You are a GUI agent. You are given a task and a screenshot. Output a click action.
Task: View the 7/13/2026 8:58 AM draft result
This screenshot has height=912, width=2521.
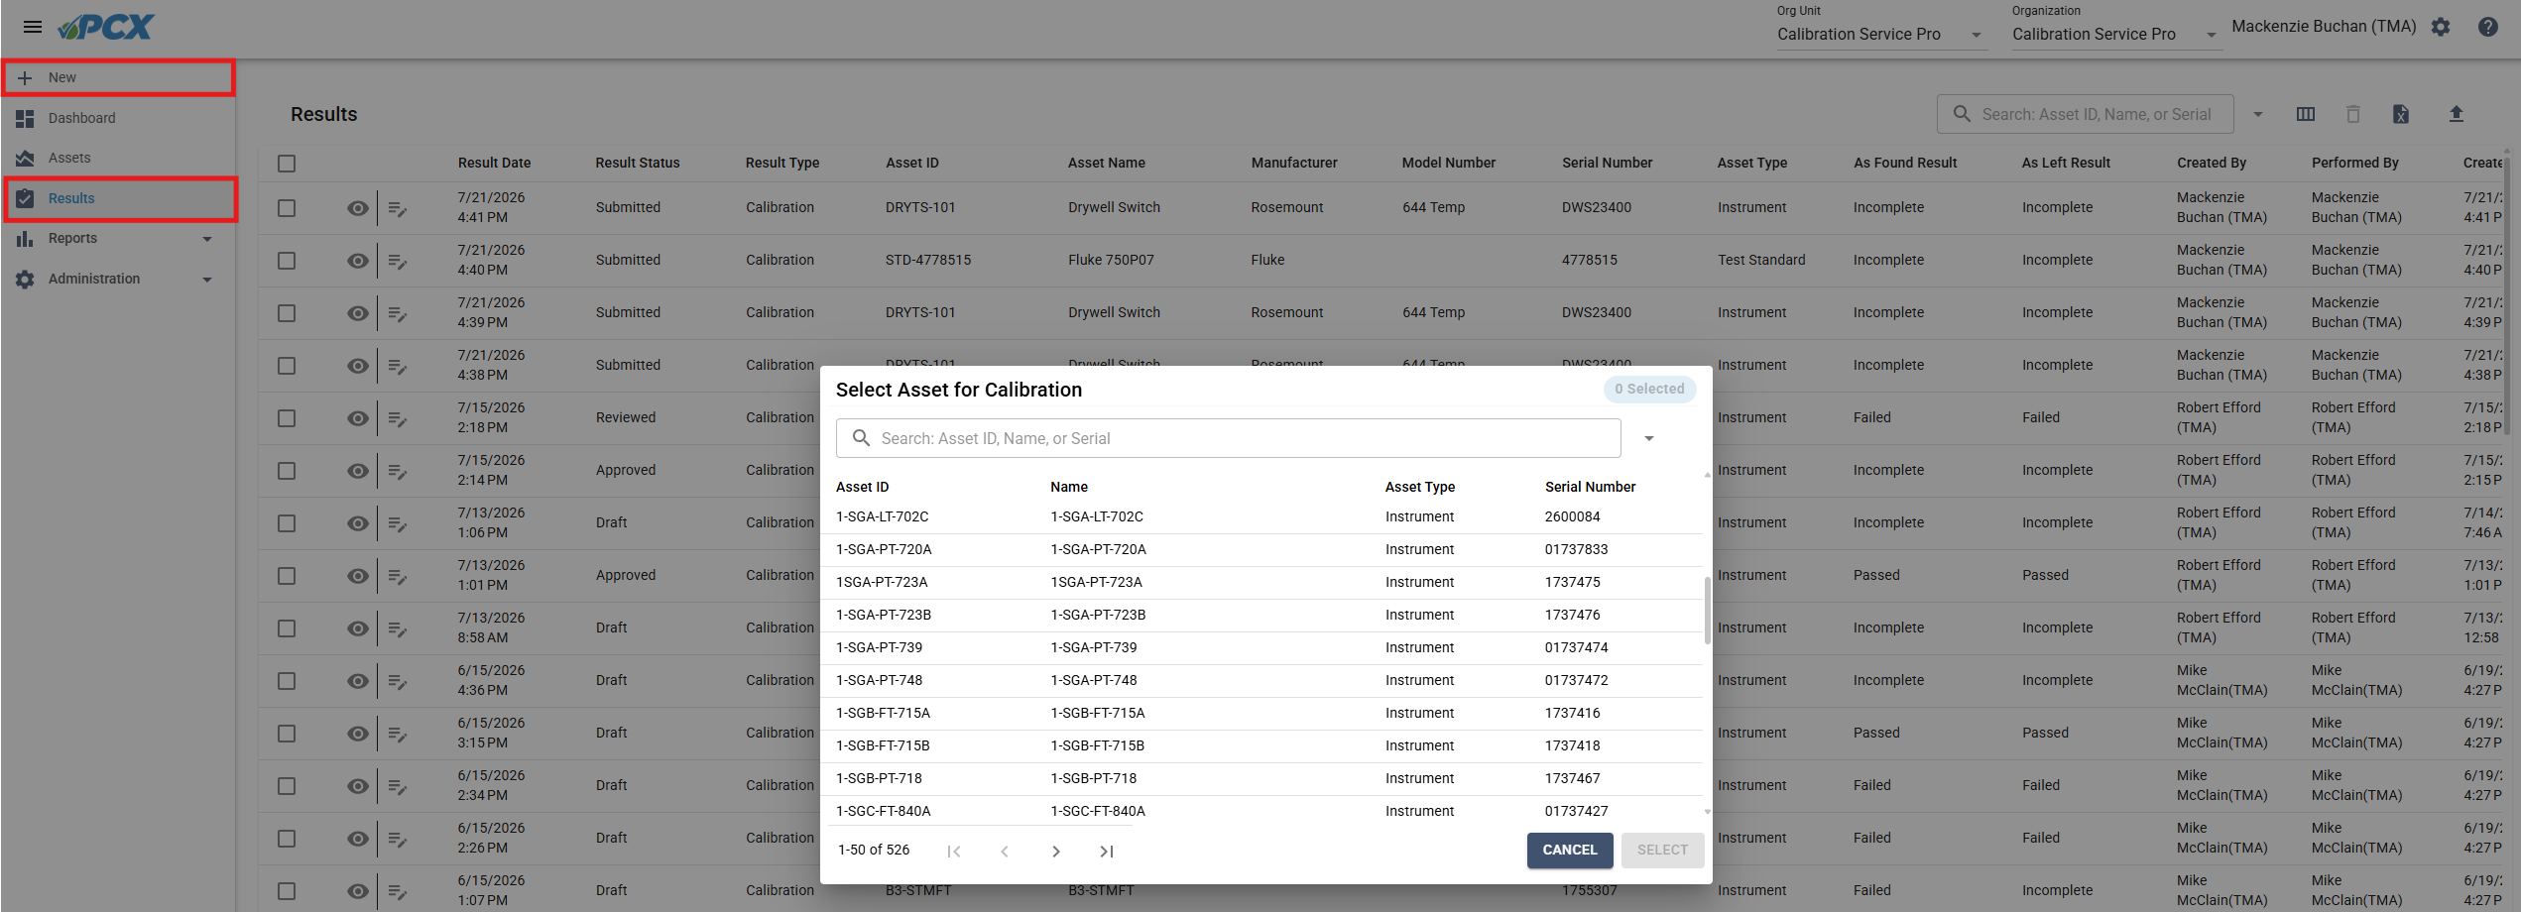[358, 628]
